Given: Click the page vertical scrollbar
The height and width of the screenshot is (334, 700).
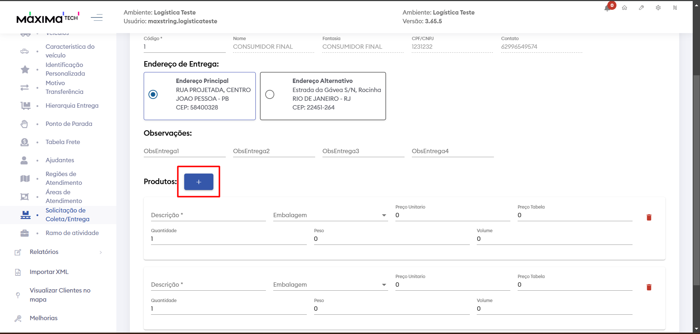Looking at the screenshot, I should [x=696, y=178].
